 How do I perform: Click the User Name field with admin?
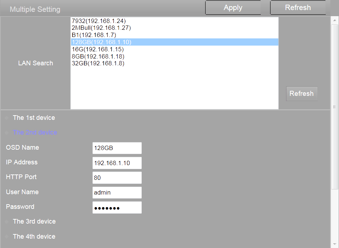coord(117,193)
